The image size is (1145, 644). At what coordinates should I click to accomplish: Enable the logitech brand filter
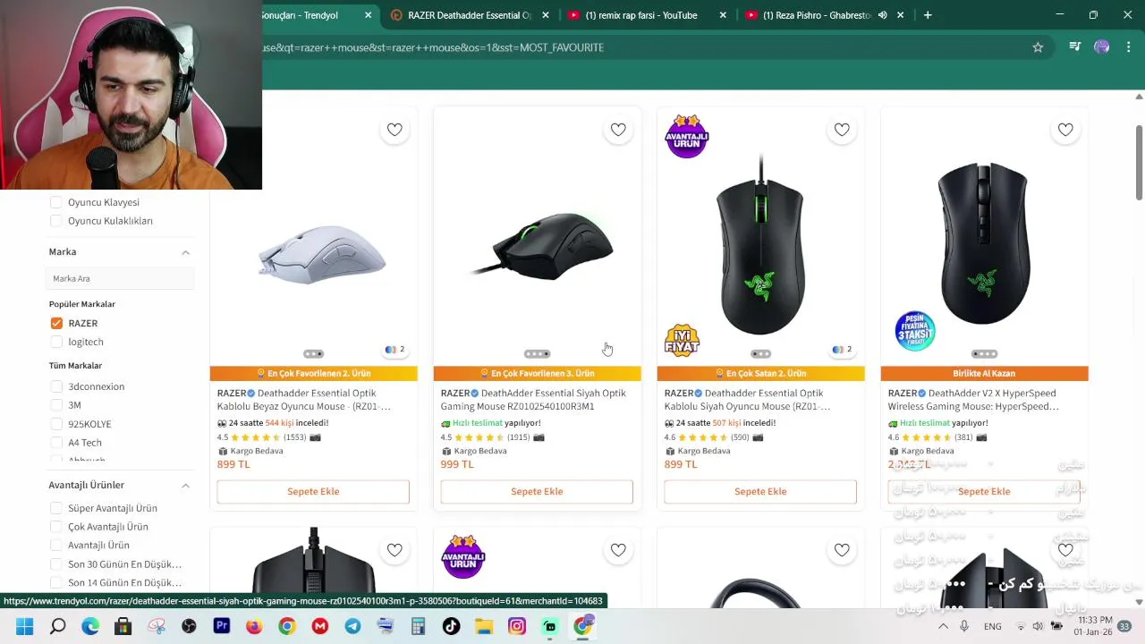56,342
